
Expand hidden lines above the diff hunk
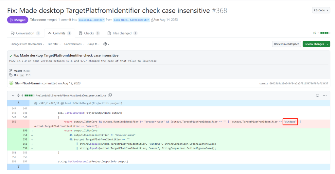click(x=18, y=103)
